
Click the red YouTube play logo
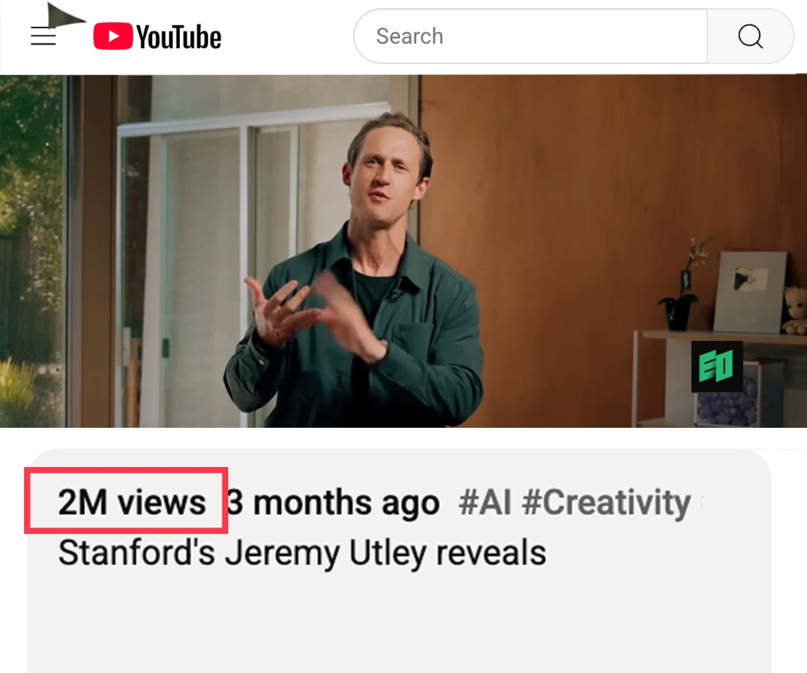[x=113, y=36]
